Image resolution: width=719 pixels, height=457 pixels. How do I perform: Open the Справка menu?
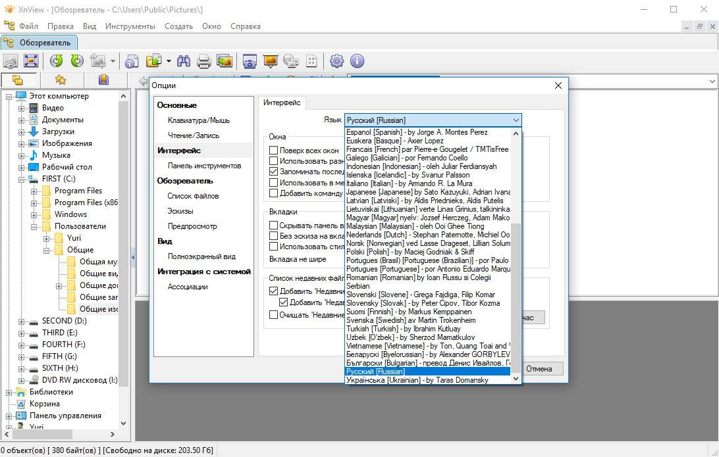click(x=246, y=26)
